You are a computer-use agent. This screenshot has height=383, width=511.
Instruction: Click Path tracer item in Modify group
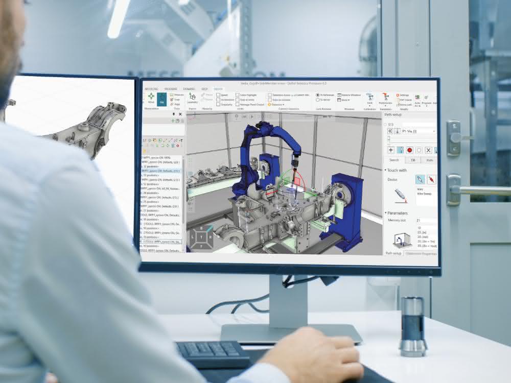404,100
